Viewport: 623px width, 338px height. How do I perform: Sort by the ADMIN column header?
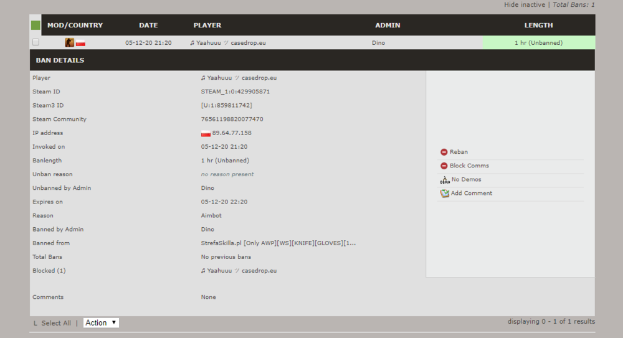pyautogui.click(x=388, y=25)
